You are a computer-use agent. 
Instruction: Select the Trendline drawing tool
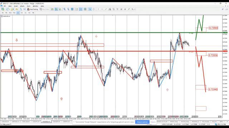(x=106, y=9)
